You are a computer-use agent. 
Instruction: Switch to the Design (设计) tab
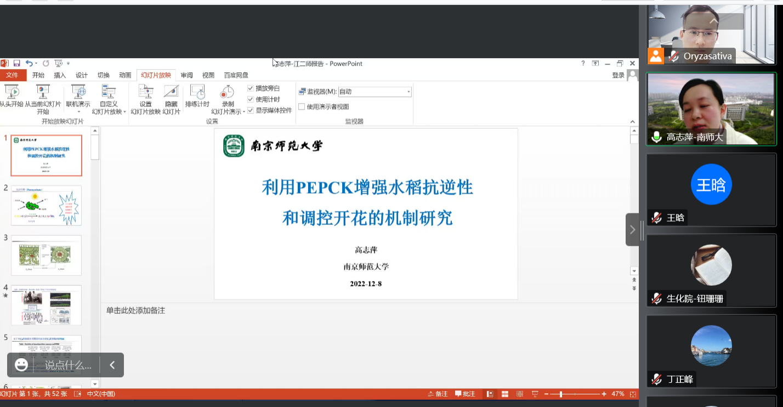(x=82, y=75)
